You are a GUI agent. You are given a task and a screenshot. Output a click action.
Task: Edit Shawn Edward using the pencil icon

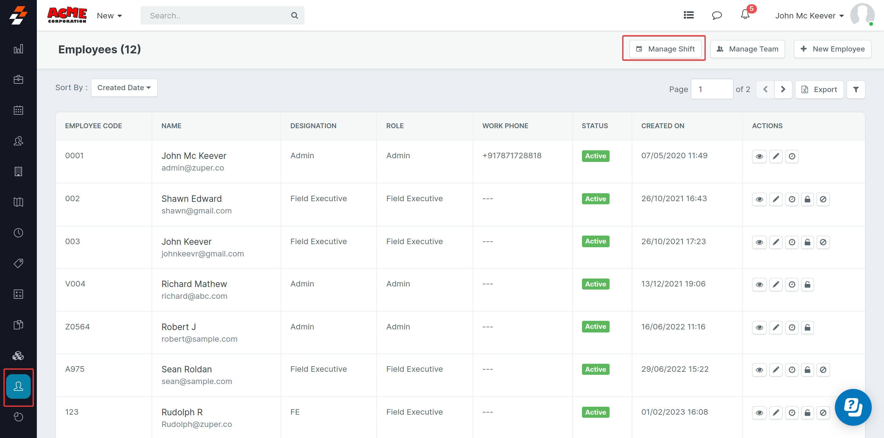(776, 199)
